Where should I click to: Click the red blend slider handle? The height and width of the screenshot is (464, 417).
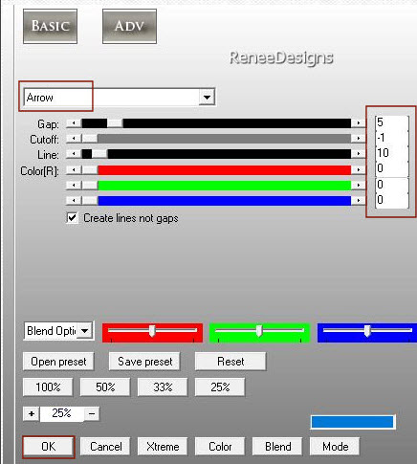point(152,331)
